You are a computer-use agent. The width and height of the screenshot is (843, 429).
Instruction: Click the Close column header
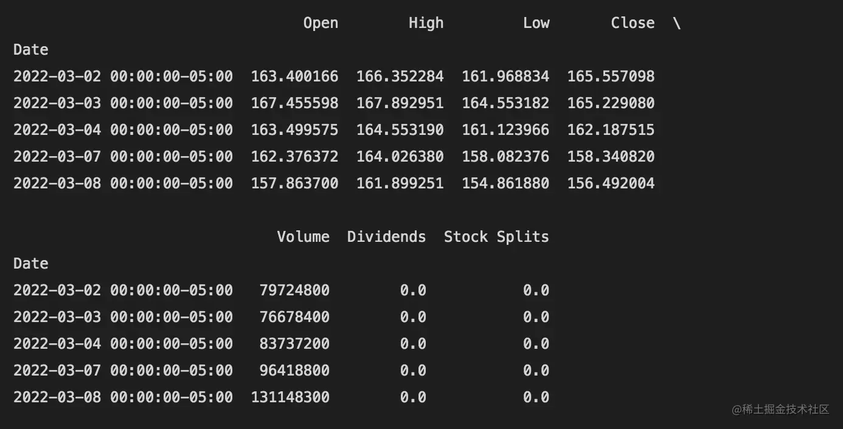tap(633, 23)
